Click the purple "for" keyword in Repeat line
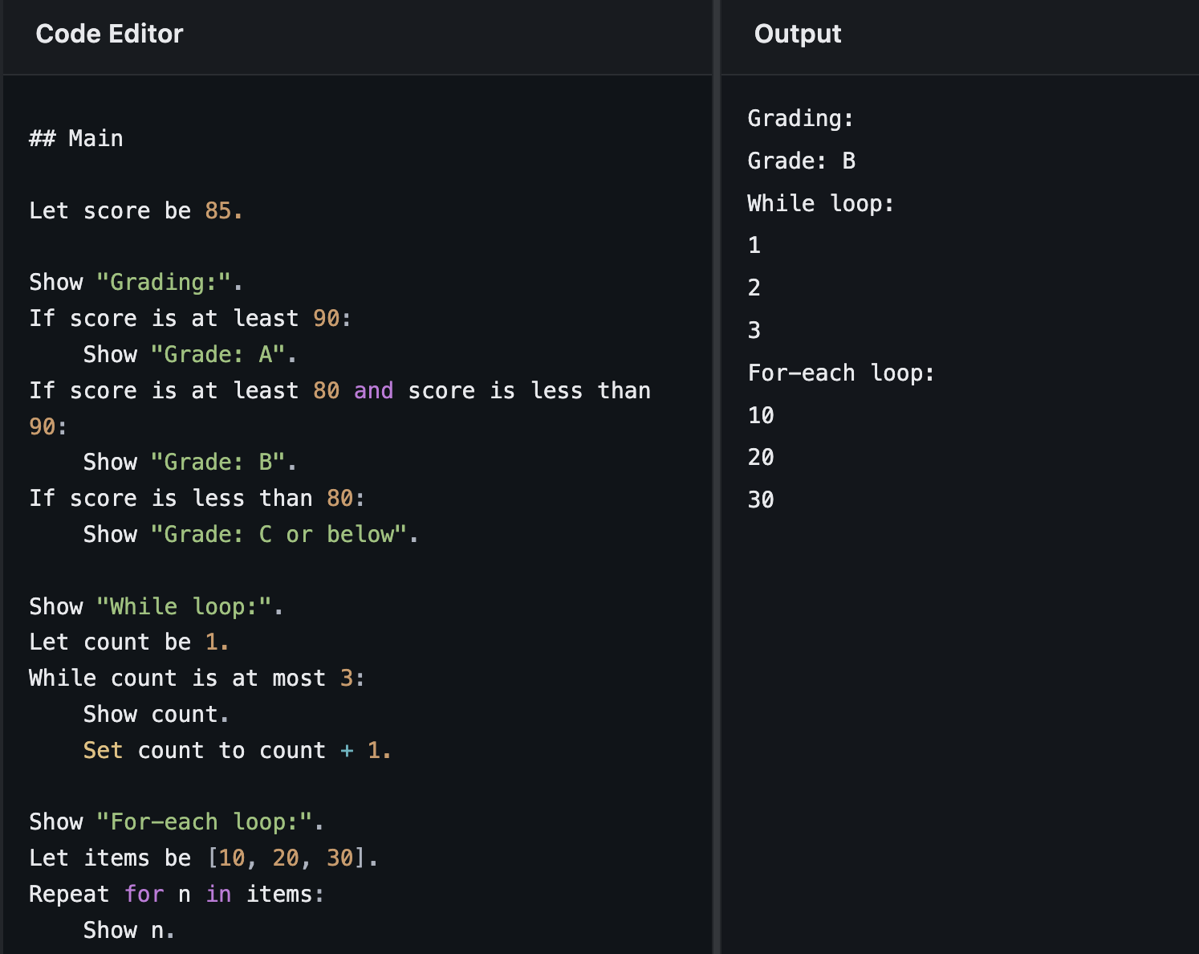Screen dimensions: 1199x954 pos(144,894)
